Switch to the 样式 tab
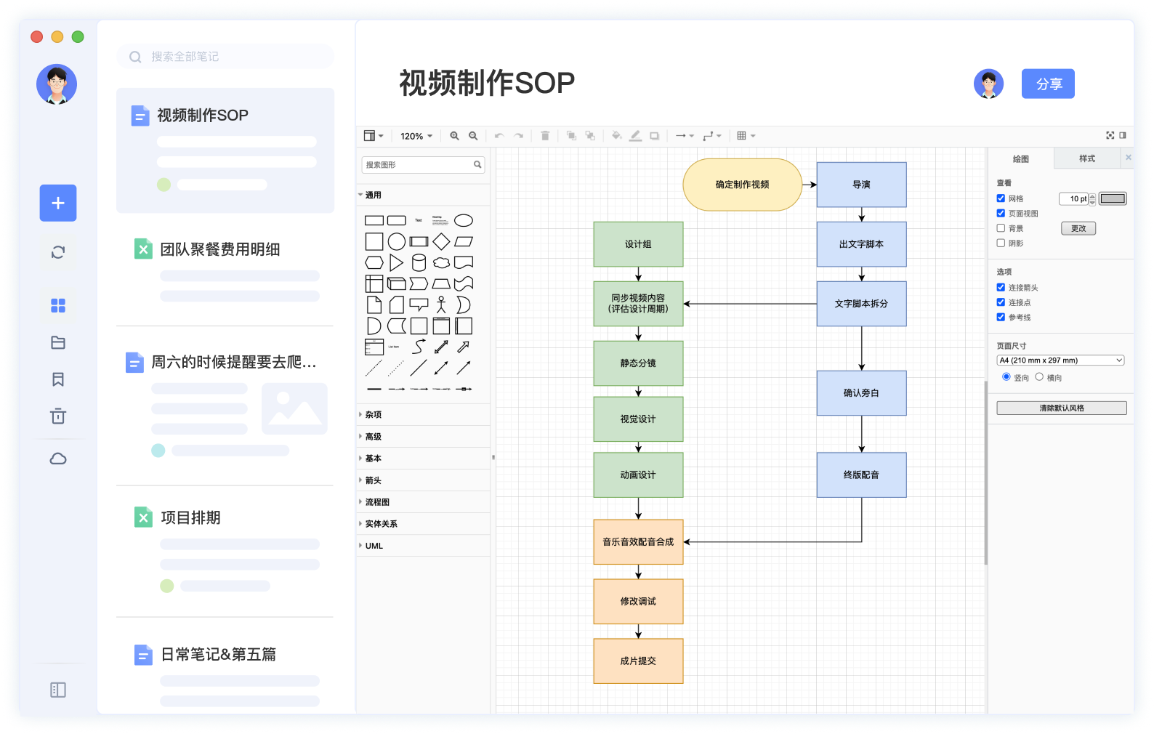 (1086, 158)
